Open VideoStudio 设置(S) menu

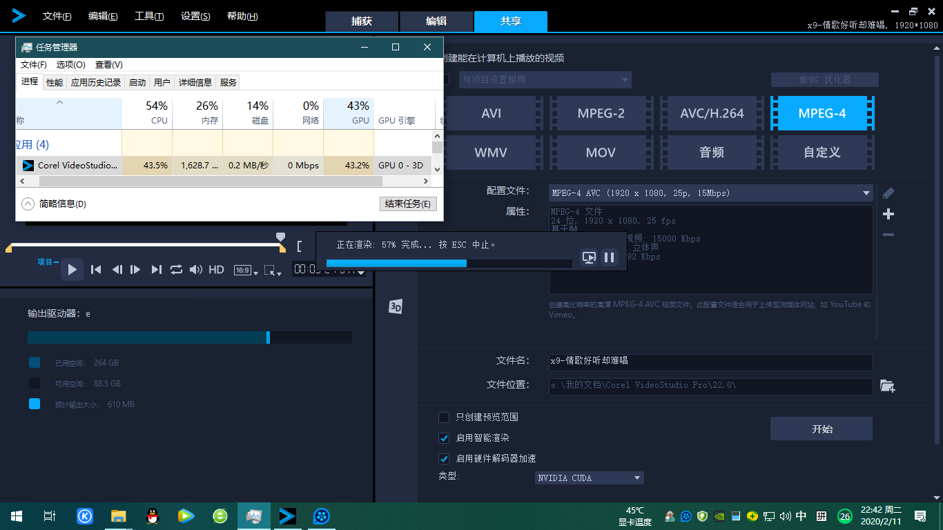coord(195,17)
